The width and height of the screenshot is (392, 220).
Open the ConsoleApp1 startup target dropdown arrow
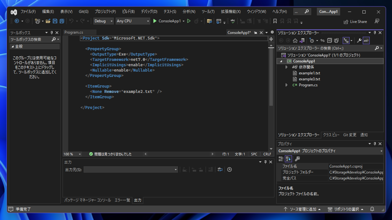[183, 21]
